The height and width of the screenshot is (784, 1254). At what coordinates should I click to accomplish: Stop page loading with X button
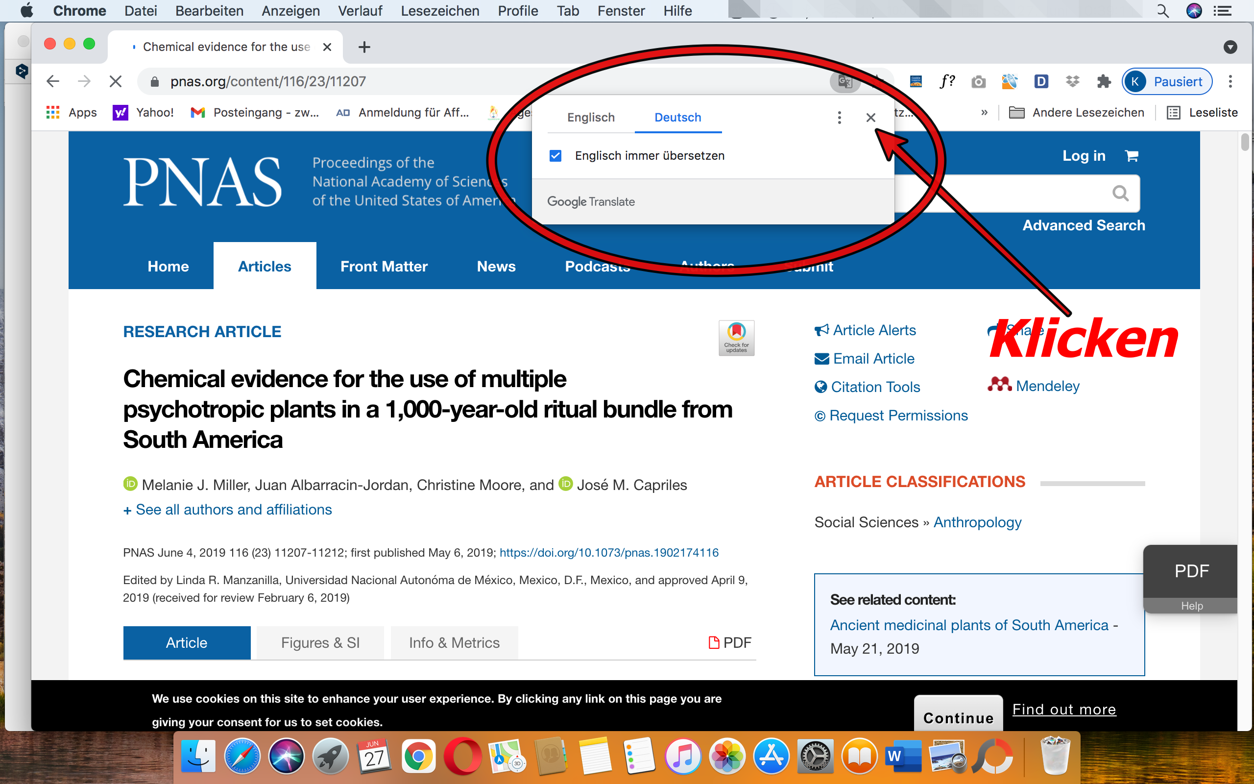pos(116,81)
